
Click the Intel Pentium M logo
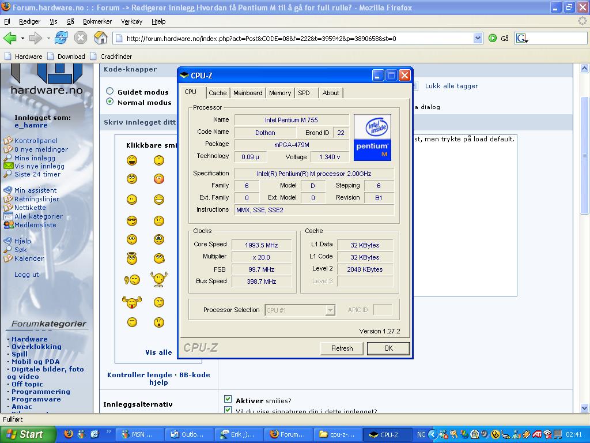coord(372,137)
